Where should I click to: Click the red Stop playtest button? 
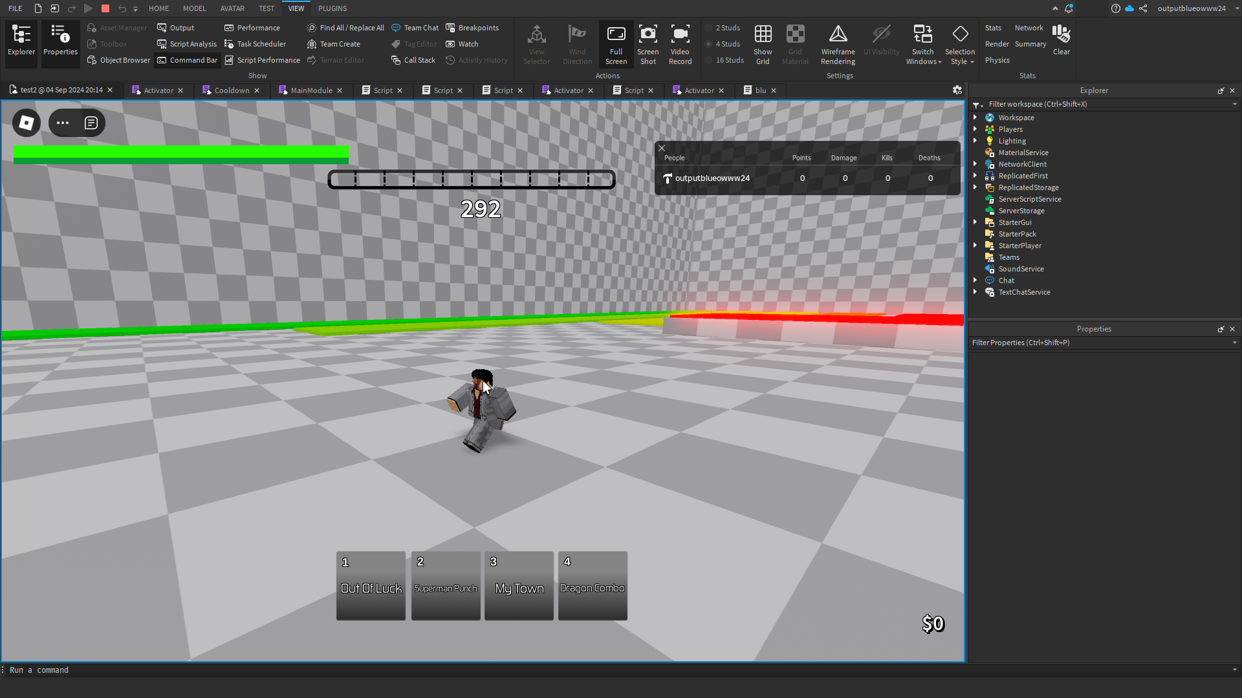click(x=105, y=8)
